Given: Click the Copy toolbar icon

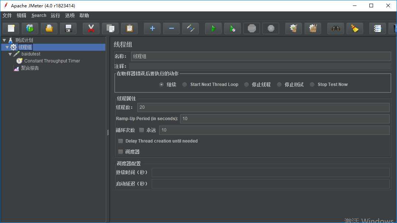Looking at the screenshot, I should [x=110, y=28].
